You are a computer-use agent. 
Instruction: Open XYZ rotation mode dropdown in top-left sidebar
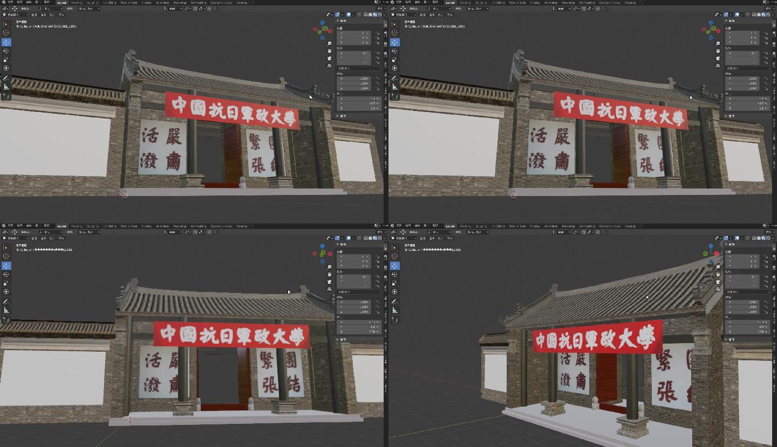coord(359,68)
